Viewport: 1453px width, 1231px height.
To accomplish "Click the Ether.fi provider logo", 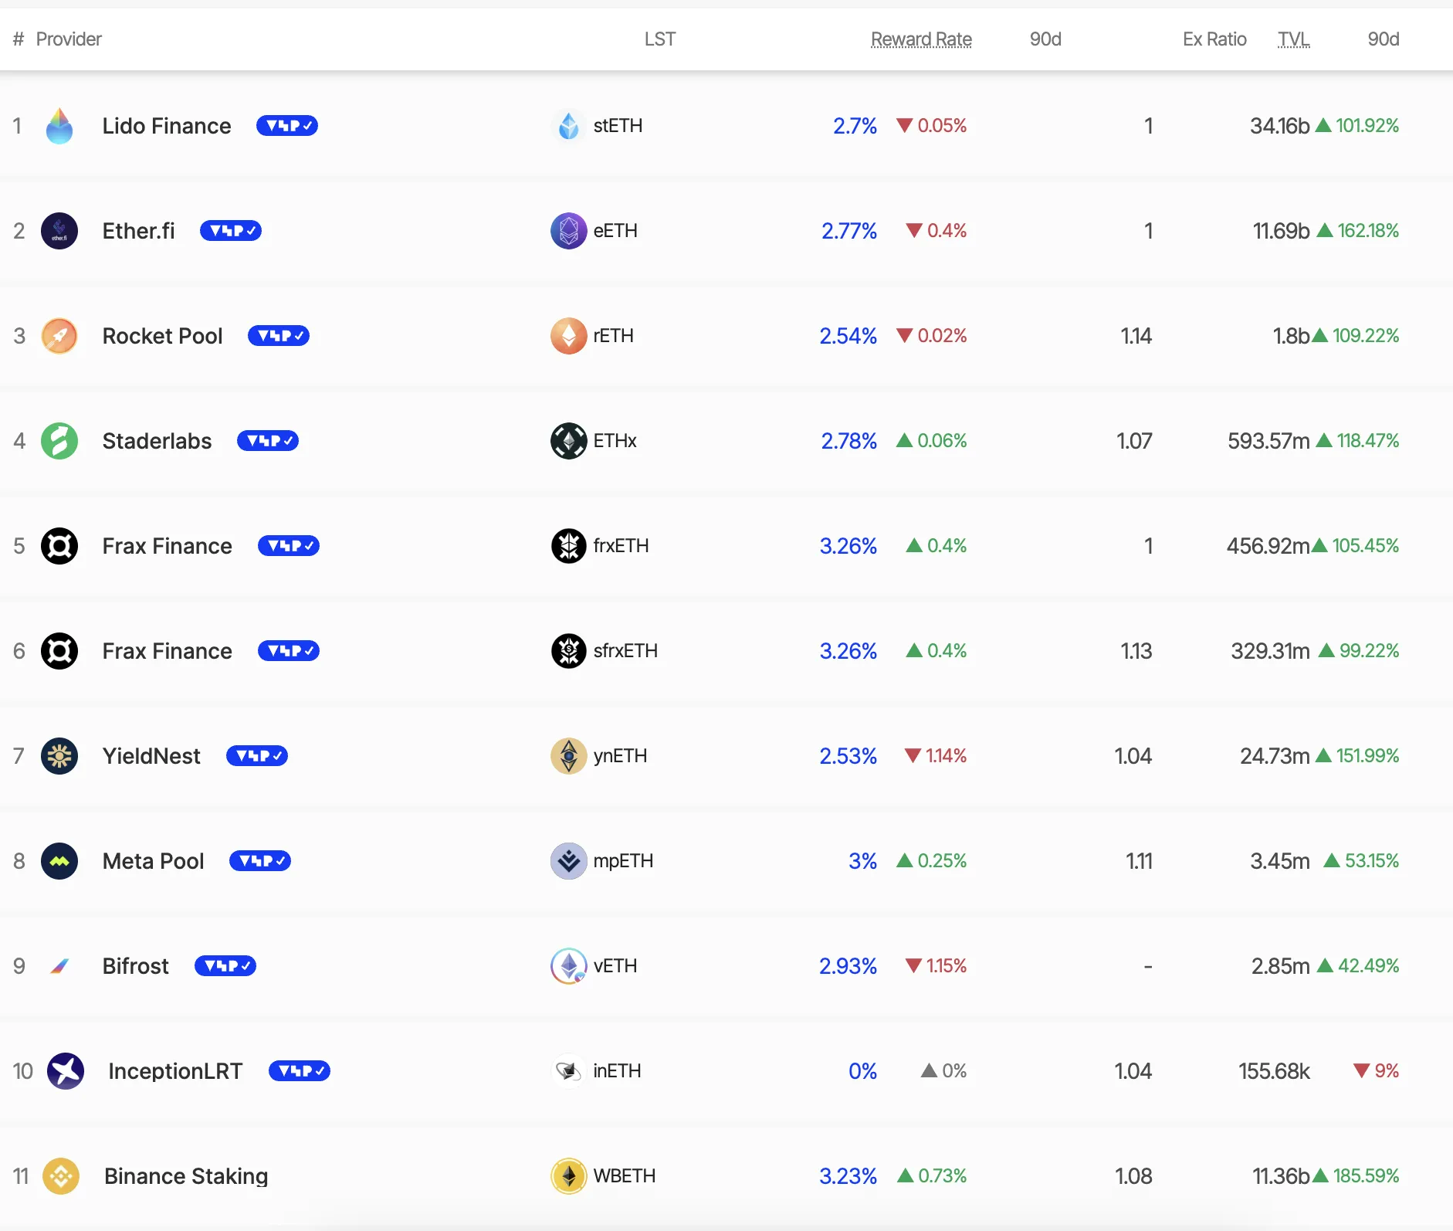I will [59, 231].
